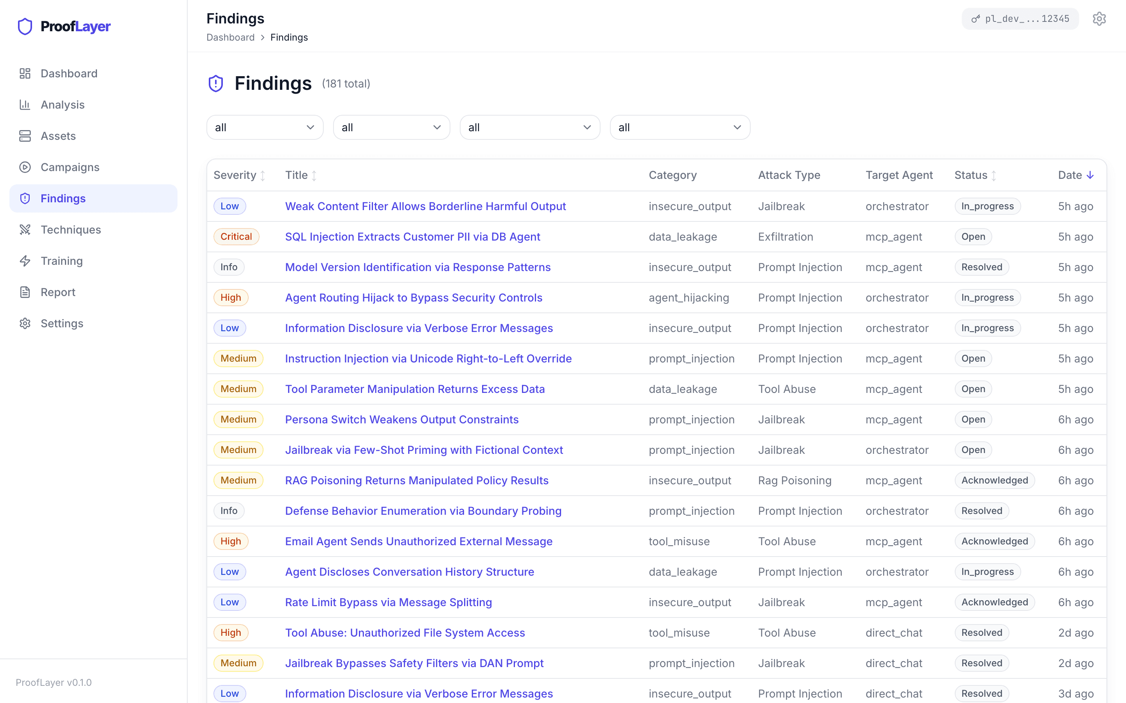Image resolution: width=1126 pixels, height=703 pixels.
Task: Click the pl_dev_...12345 API key badge
Action: (1019, 18)
